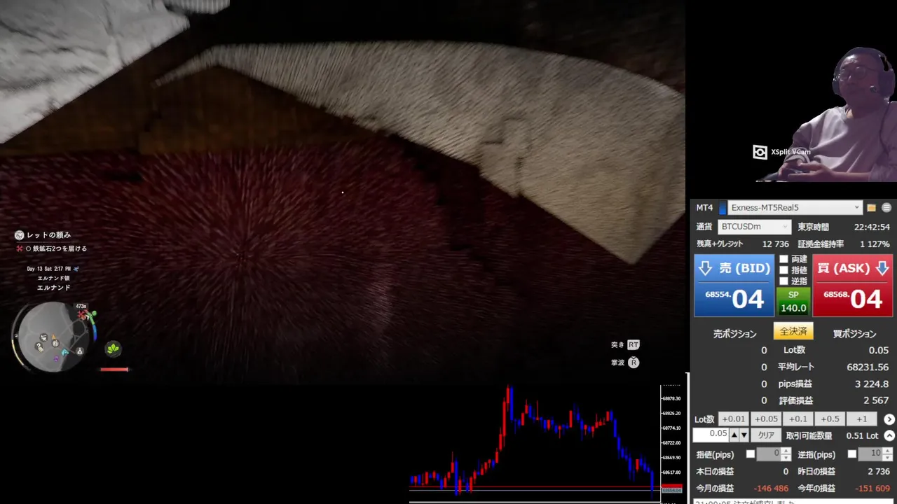Click the pips損益 value 3 224.8
897x504 pixels.
[x=872, y=384]
